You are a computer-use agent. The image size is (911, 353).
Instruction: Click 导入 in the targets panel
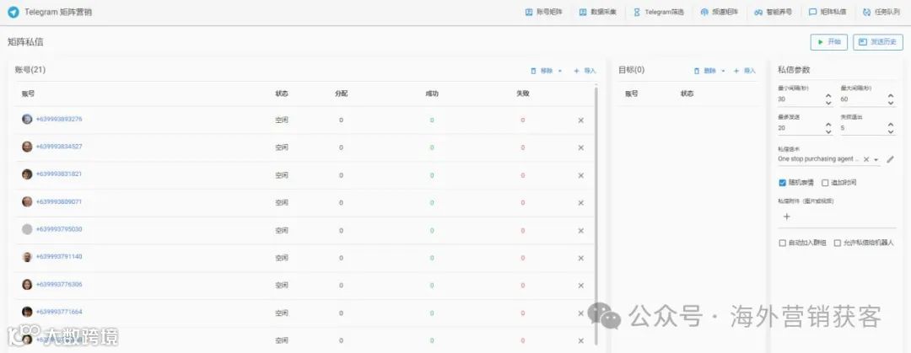(745, 71)
